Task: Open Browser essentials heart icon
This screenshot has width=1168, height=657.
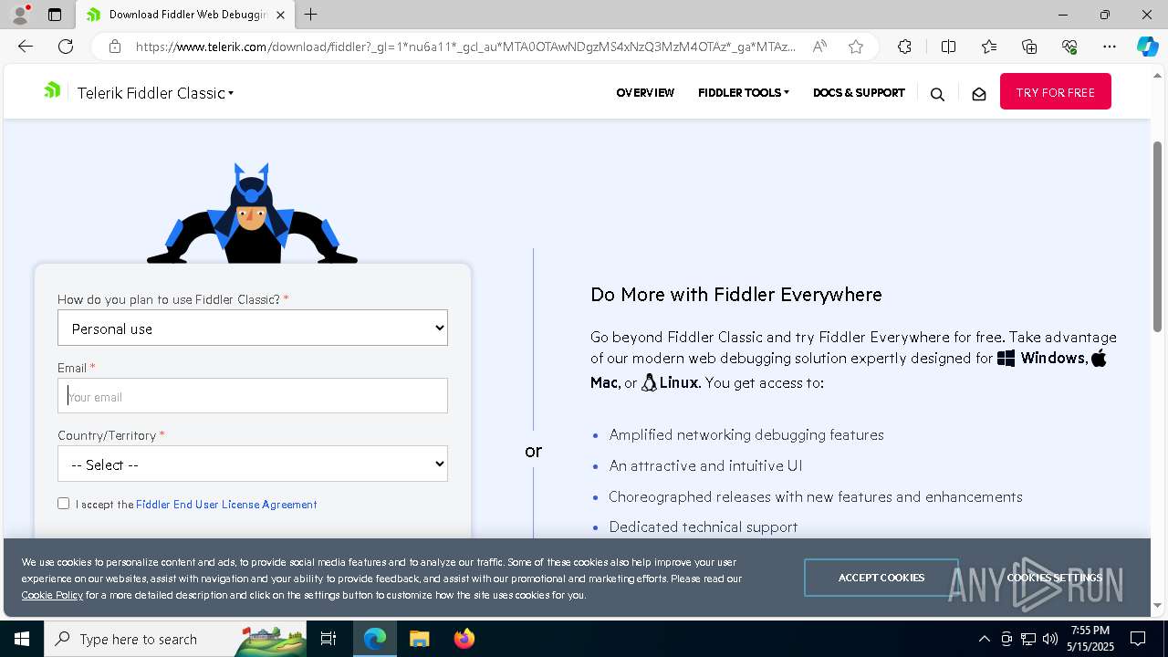Action: (x=1069, y=47)
